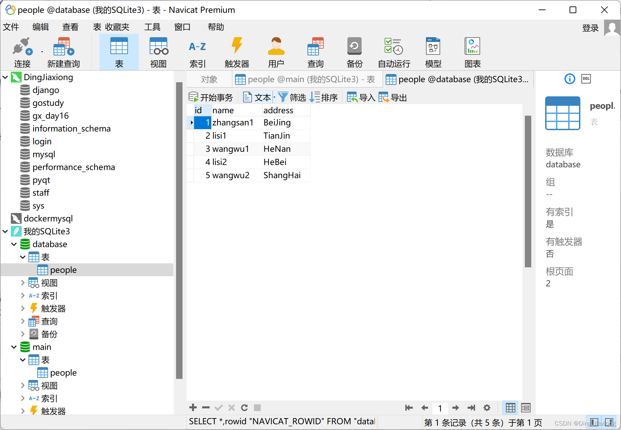621x430 pixels.
Task: Open the page settings gear
Action: click(x=487, y=408)
